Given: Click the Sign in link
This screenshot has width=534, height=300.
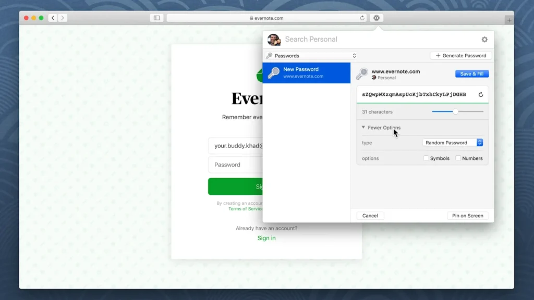Looking at the screenshot, I should 266,238.
